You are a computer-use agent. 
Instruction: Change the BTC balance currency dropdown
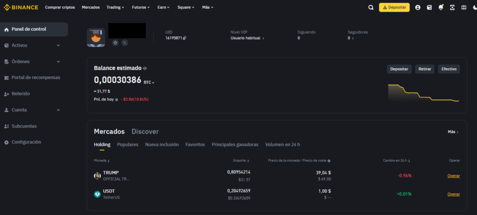[x=149, y=83]
